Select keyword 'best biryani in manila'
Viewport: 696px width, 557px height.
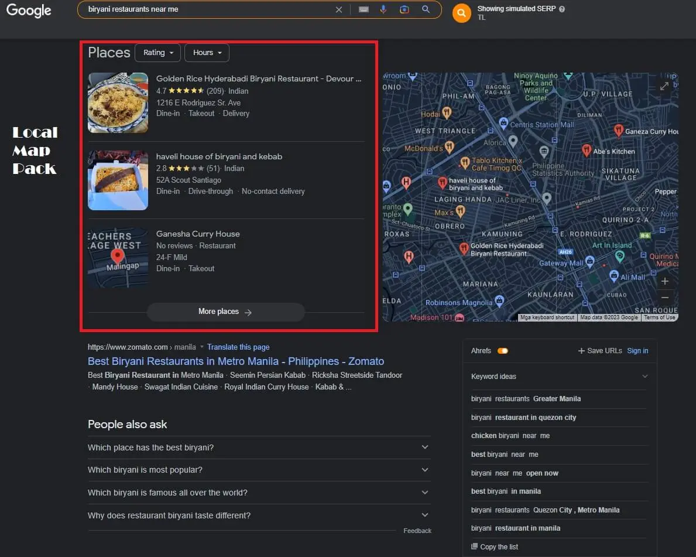tap(506, 491)
